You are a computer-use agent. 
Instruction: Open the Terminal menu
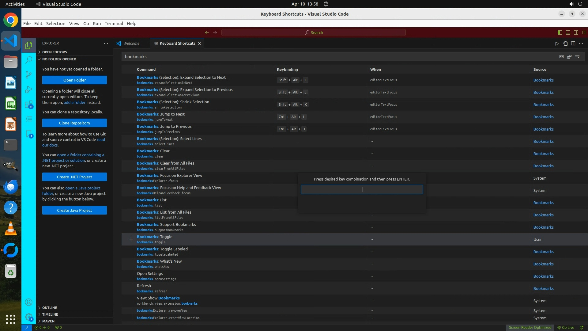click(114, 24)
